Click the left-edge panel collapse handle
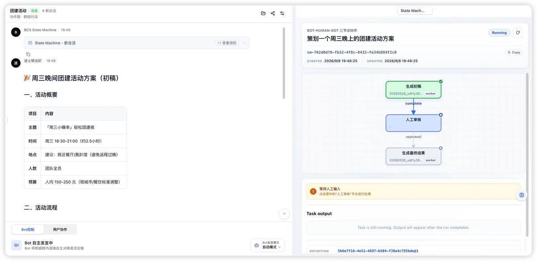The image size is (537, 261). click(6, 120)
